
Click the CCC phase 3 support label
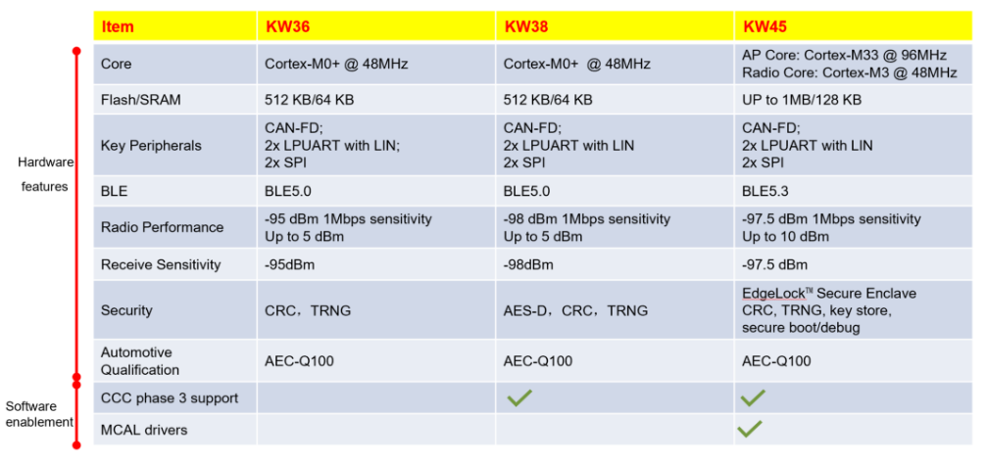169,398
